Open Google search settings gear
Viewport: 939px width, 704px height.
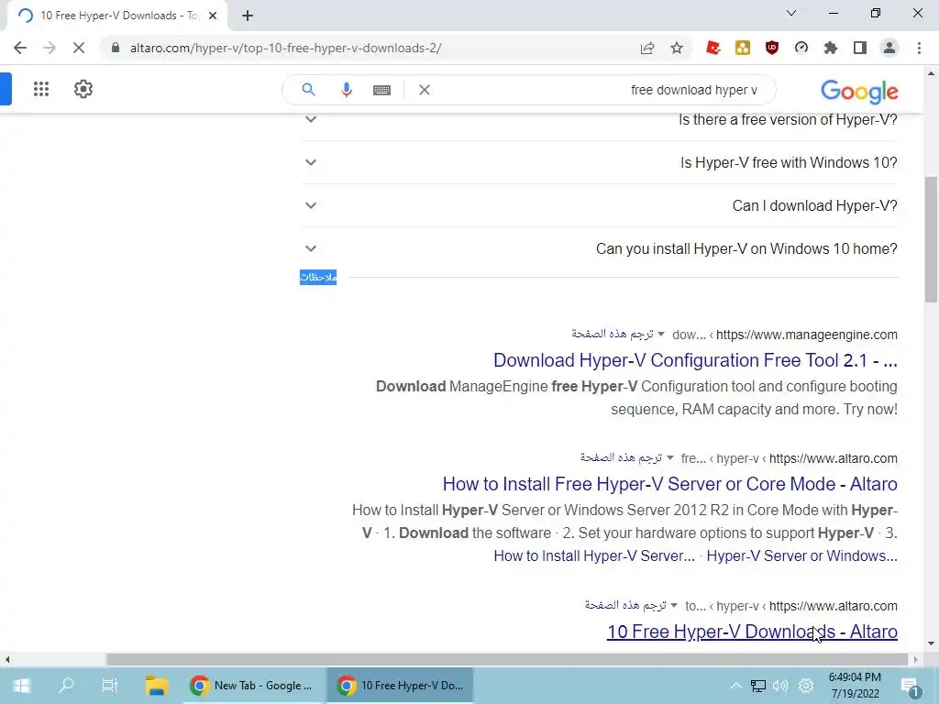click(83, 89)
